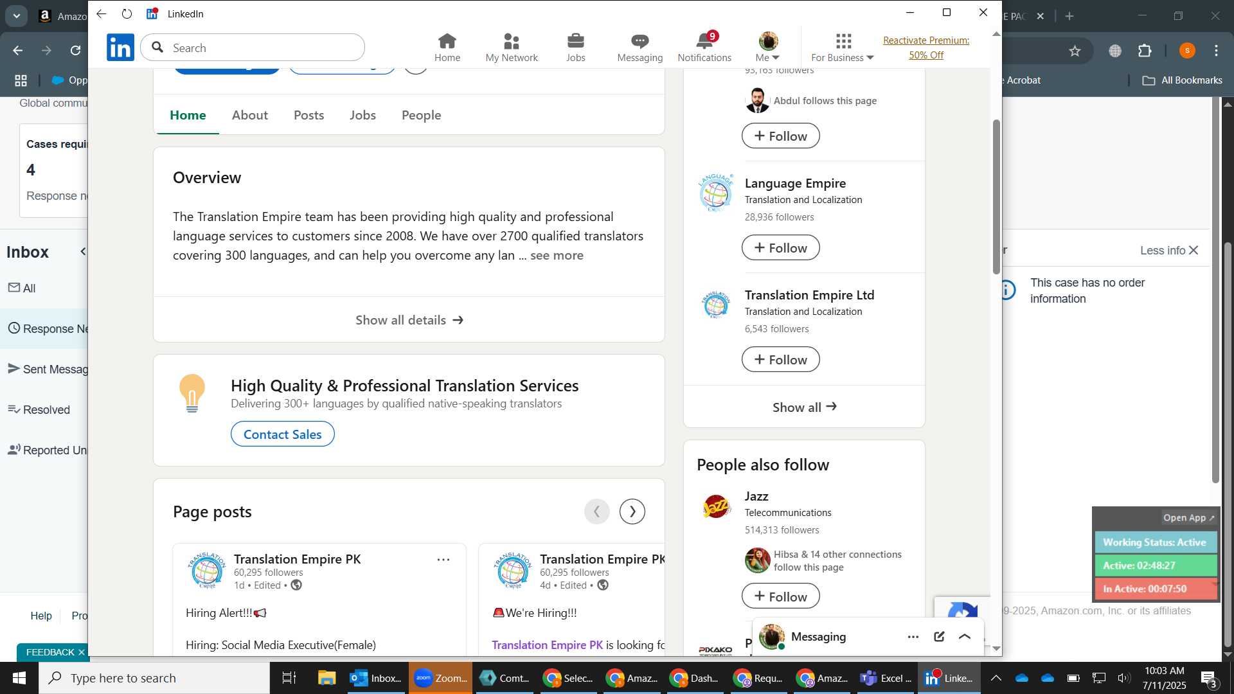Open Resolved folder in Amazon window
Viewport: 1234px width, 694px height.
(39, 410)
